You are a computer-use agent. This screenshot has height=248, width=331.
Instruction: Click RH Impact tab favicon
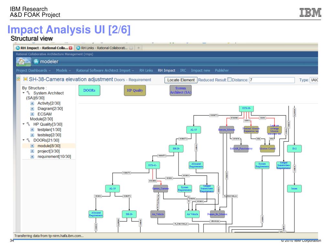pyautogui.click(x=18, y=48)
